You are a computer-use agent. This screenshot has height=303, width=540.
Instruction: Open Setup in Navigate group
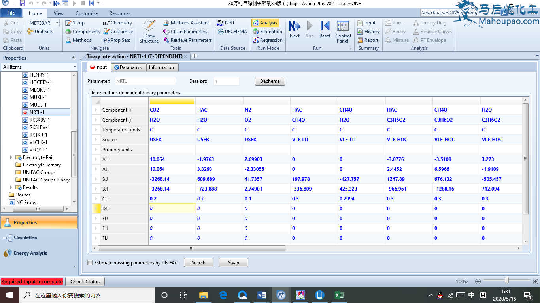75,23
